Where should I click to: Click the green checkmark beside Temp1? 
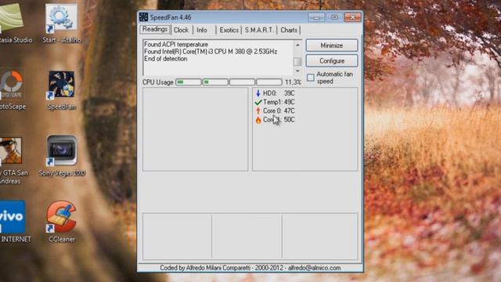click(x=258, y=102)
